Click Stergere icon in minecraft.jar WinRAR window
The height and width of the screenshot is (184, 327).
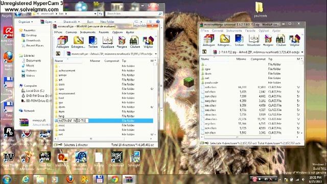122,42
